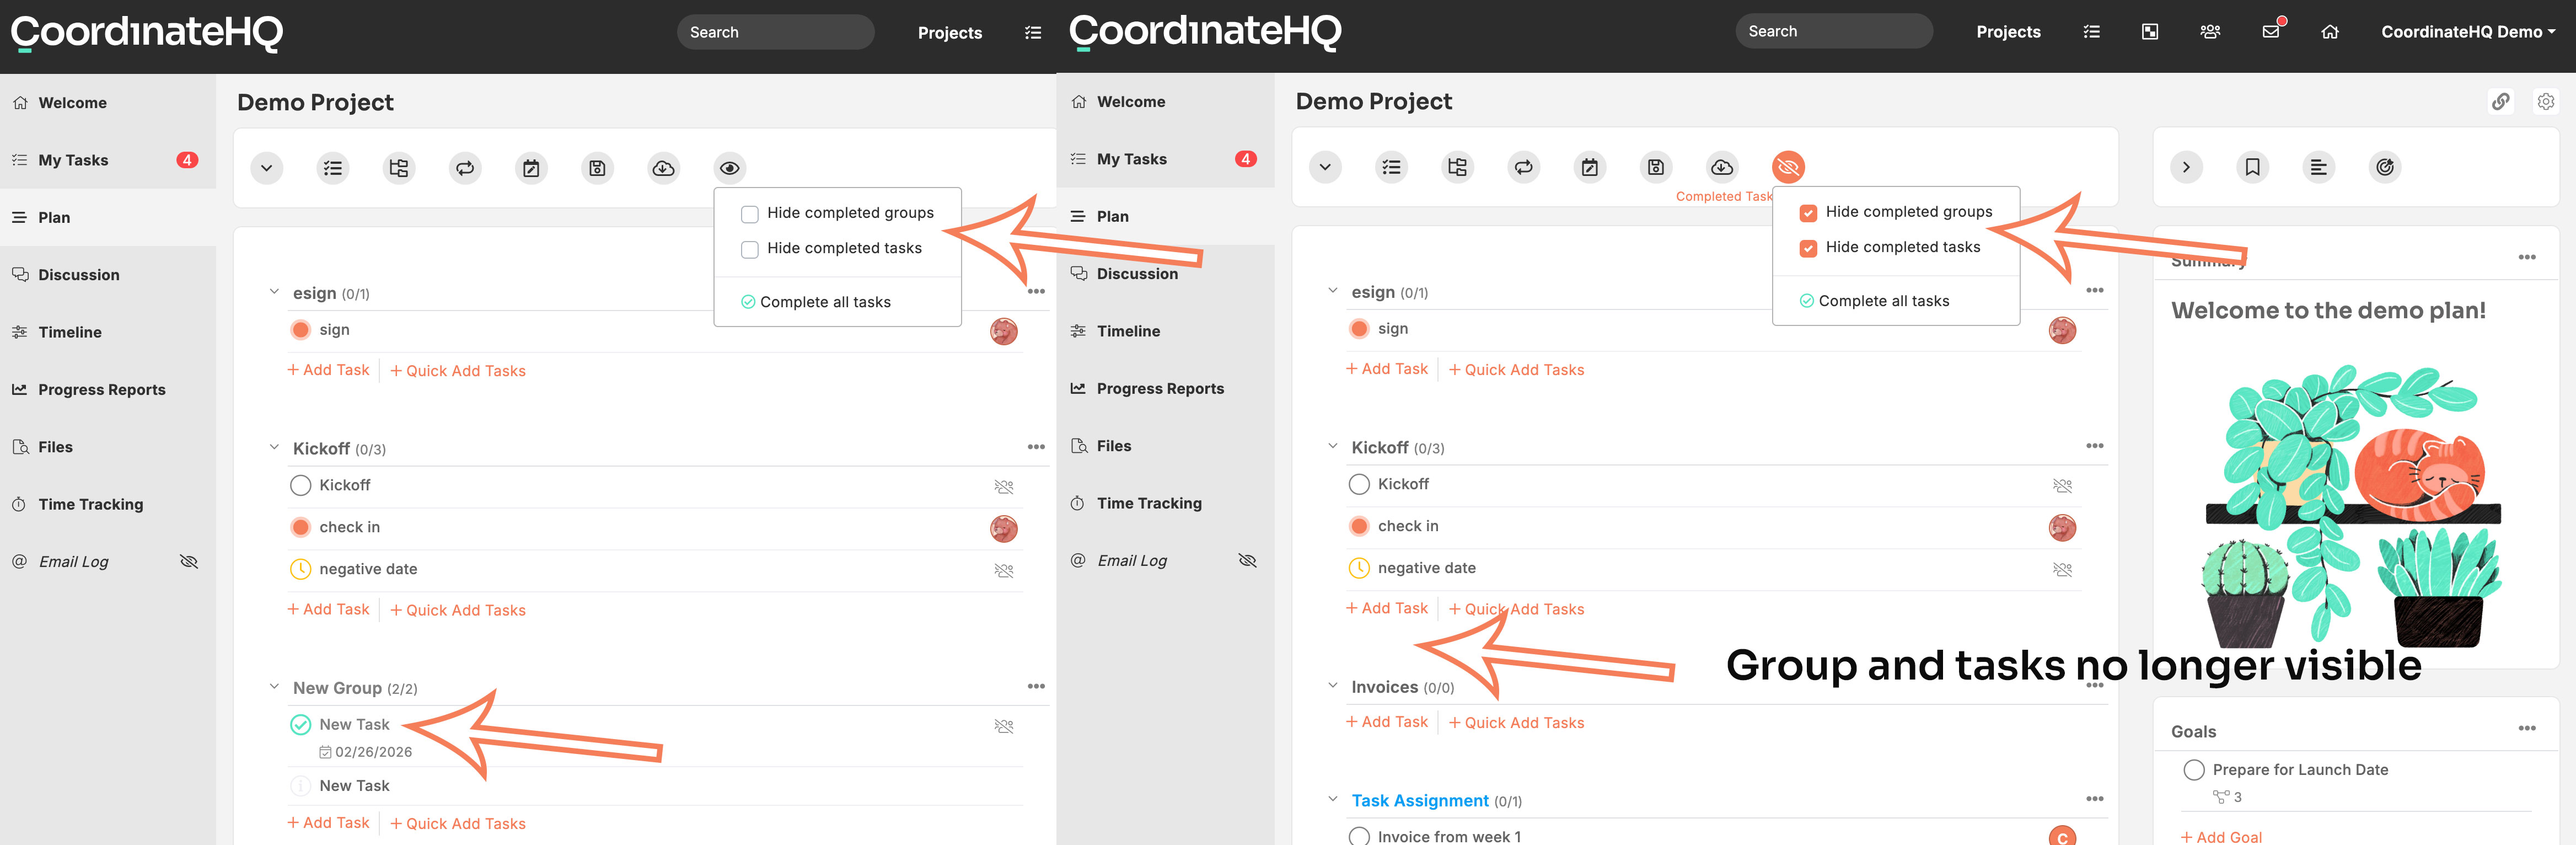Open the Goals section ellipsis menu
2576x845 pixels.
[x=2527, y=729]
